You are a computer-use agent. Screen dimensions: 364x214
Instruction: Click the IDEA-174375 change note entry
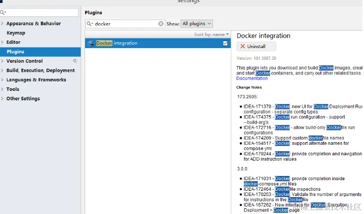click(294, 119)
